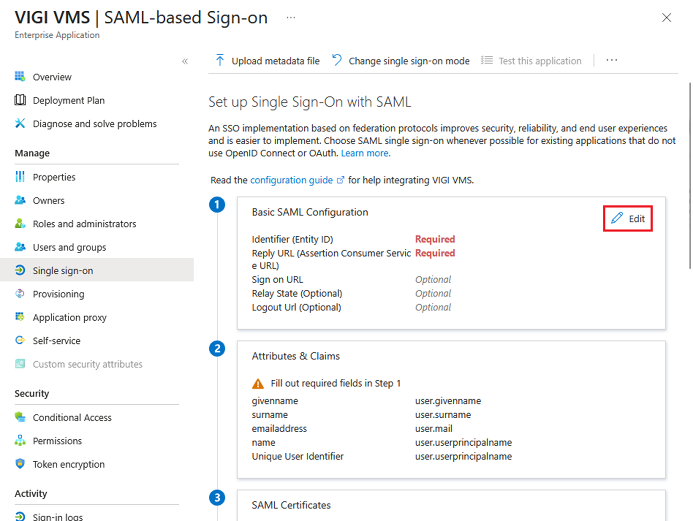Click the Provisioning cycle icon
The height and width of the screenshot is (521, 693).
(x=20, y=293)
